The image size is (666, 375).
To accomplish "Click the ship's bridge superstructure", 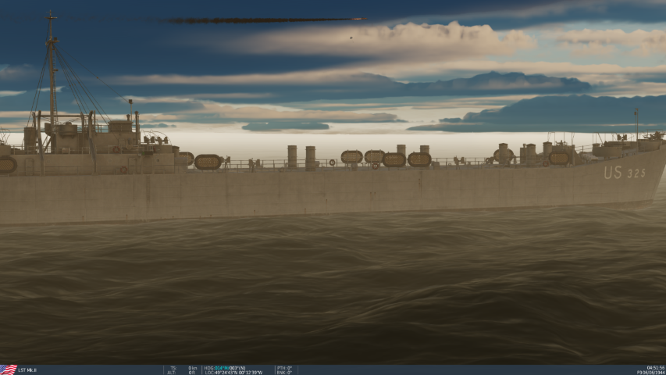I will point(117,137).
